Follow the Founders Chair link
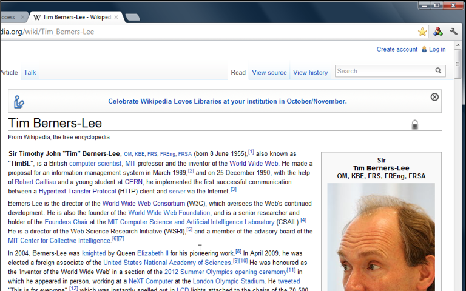Viewport: 466px width, 291px height. pyautogui.click(x=66, y=222)
